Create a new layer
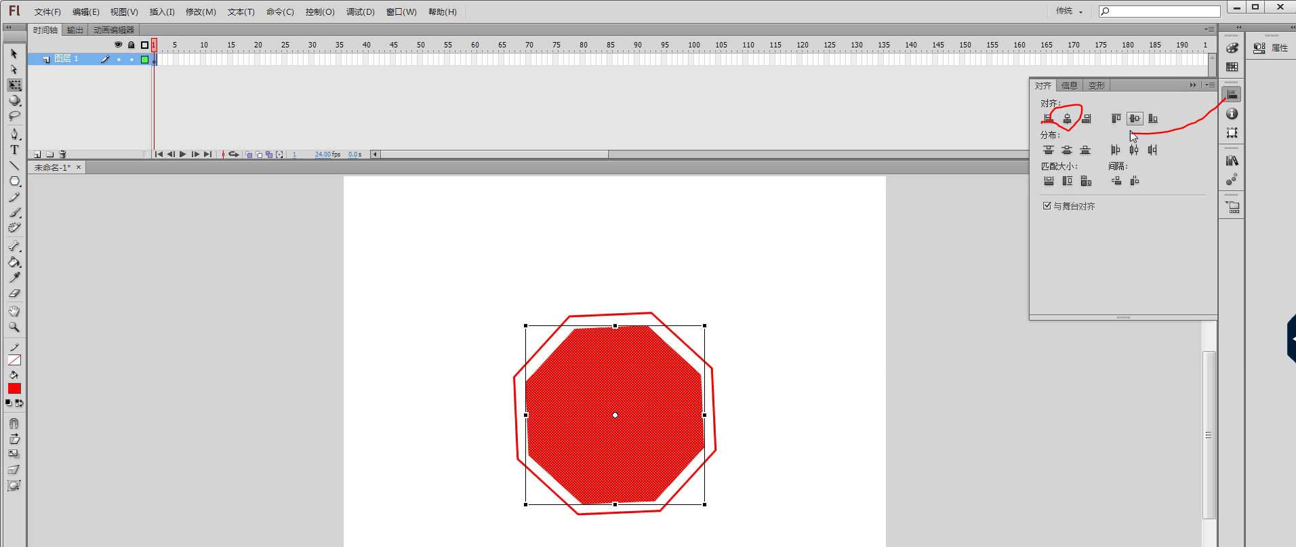Viewport: 1296px width, 547px height. coord(37,155)
